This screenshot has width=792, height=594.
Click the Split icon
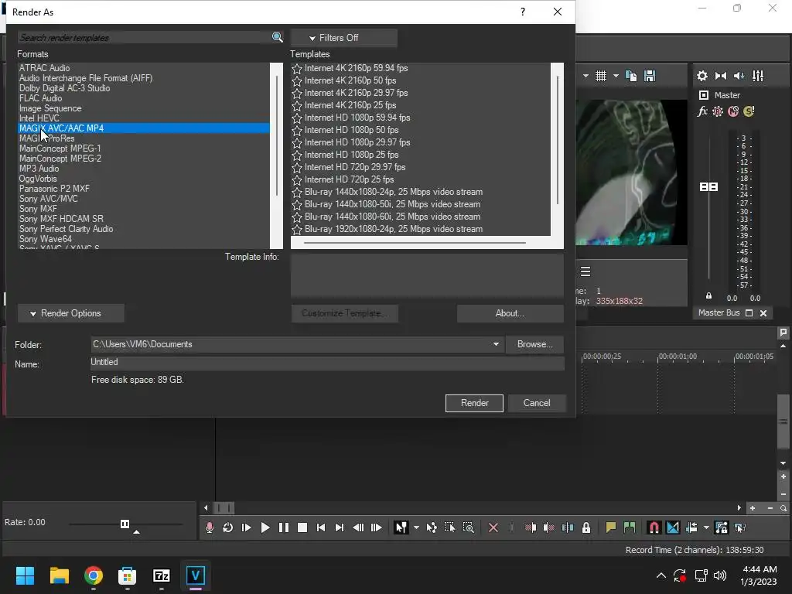tap(568, 527)
